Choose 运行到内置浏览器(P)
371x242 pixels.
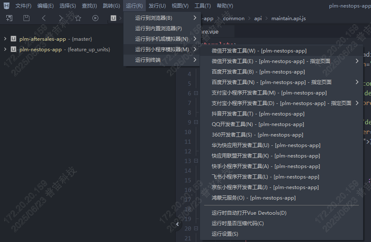162,29
